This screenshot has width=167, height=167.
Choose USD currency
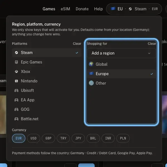pos(33,138)
